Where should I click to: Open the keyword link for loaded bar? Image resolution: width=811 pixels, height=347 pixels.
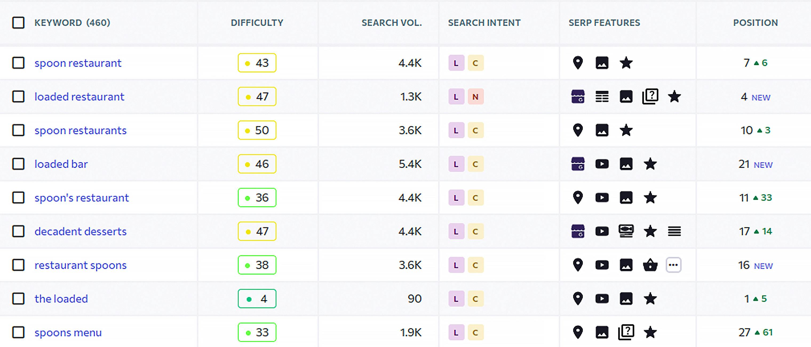tap(61, 164)
